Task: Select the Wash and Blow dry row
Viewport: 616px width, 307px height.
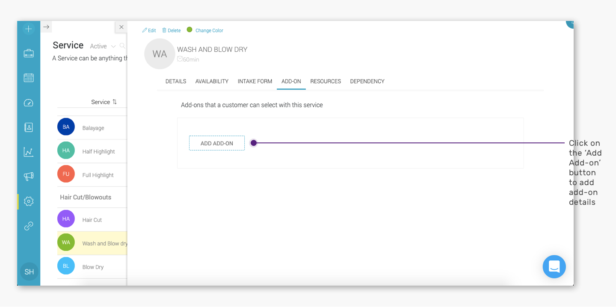Action: point(92,243)
